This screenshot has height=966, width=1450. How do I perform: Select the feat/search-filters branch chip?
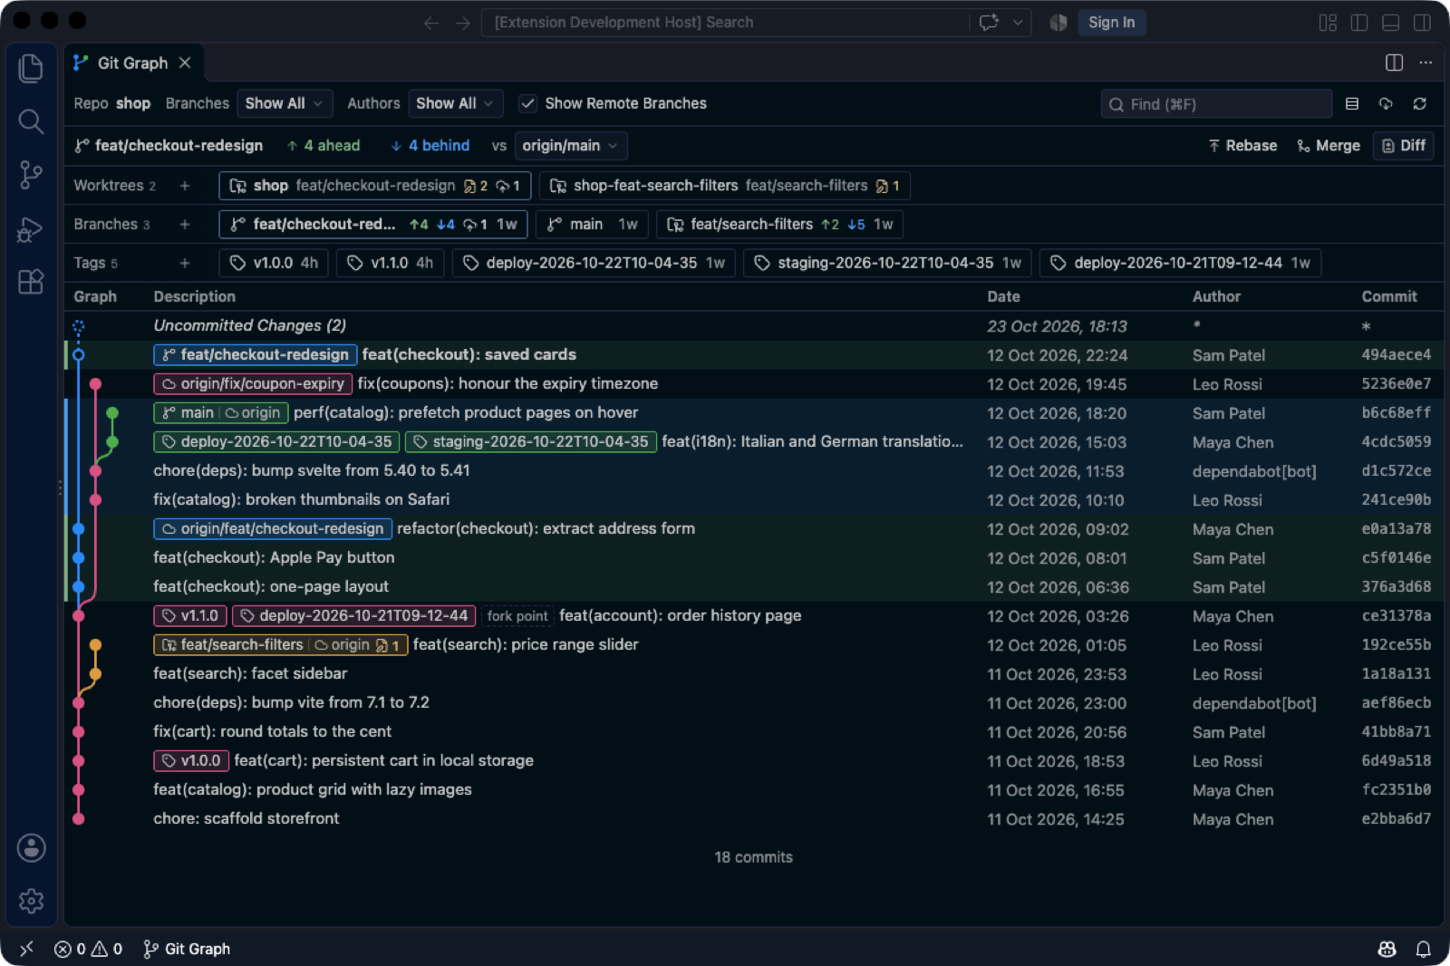[779, 225]
